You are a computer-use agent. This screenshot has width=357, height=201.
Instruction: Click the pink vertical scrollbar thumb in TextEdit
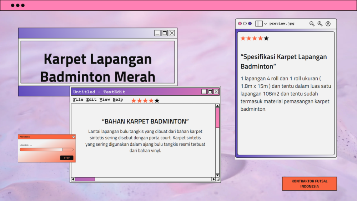217,118
